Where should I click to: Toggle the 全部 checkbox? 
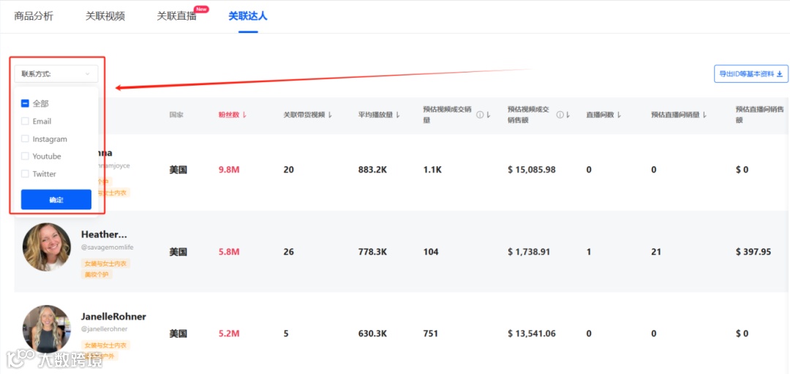click(25, 103)
